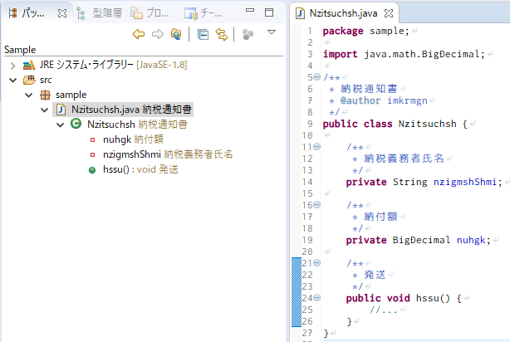Click the Team tab icon
510x342 pixels.
pos(190,13)
